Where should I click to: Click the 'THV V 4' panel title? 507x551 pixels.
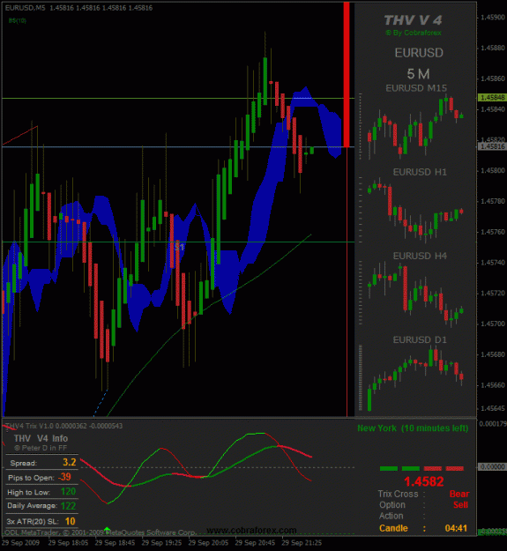[x=413, y=20]
